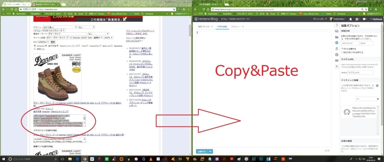The width and height of the screenshot is (384, 162).
Task: Open the boot title link under Danner boots image
Action: click(77, 105)
